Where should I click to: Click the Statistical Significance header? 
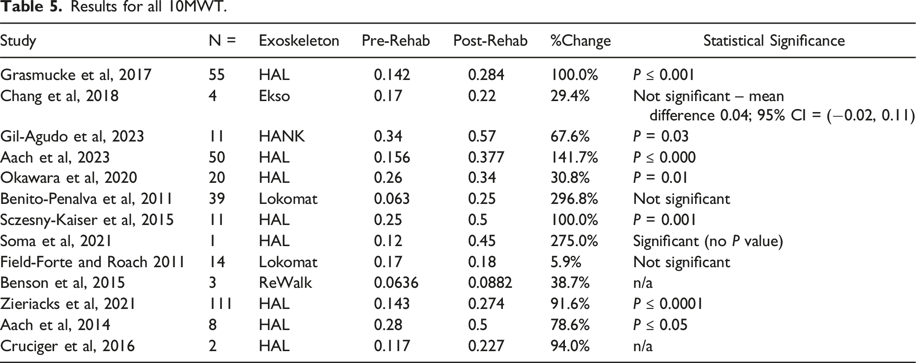(x=774, y=41)
